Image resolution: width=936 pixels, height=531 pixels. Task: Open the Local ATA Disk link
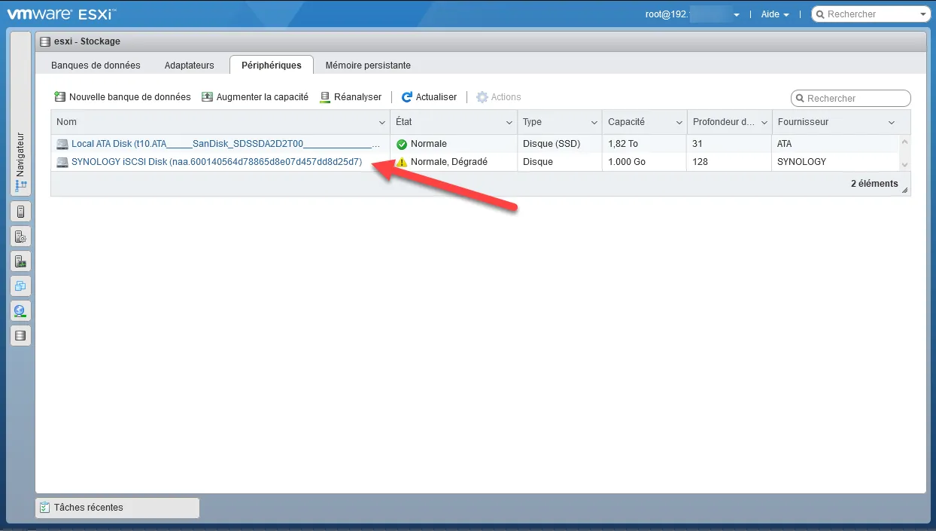click(225, 144)
